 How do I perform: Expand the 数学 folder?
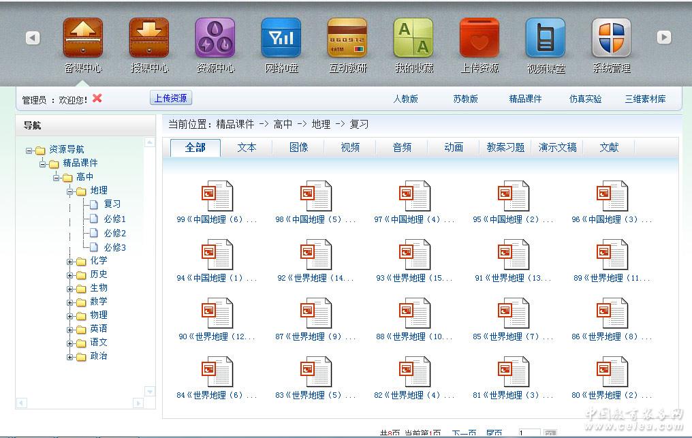pos(70,302)
